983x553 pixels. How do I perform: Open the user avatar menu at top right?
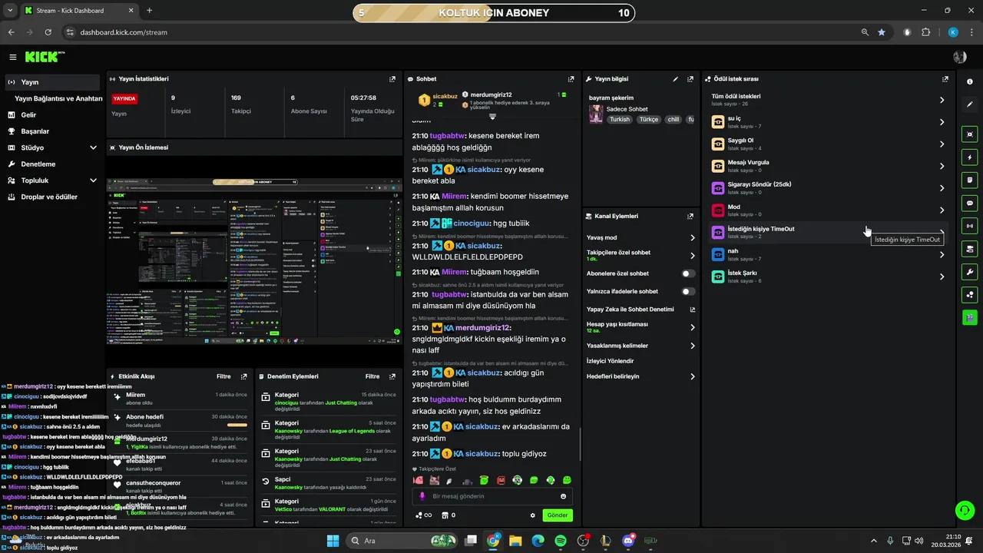959,57
